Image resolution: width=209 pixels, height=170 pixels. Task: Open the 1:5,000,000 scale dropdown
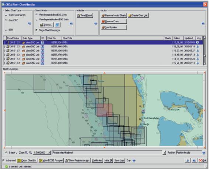(42, 153)
